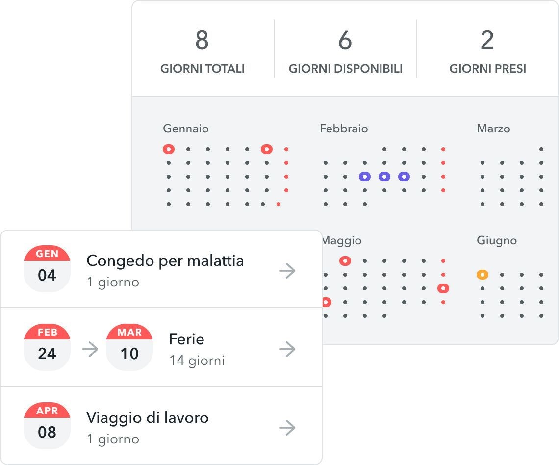This screenshot has height=465, width=559.
Task: Click the GEN 04 calendar date icon
Action: click(x=47, y=269)
